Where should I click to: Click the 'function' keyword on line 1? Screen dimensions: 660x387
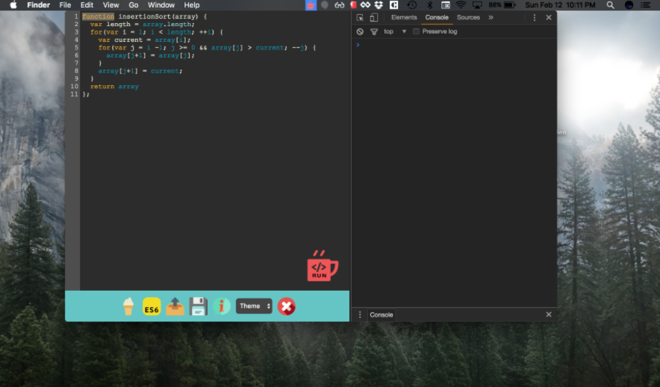[x=98, y=16]
